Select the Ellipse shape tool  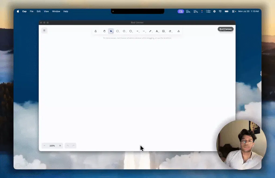(131, 31)
